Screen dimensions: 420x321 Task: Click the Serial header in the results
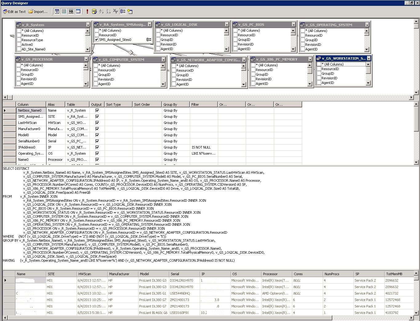point(184,274)
